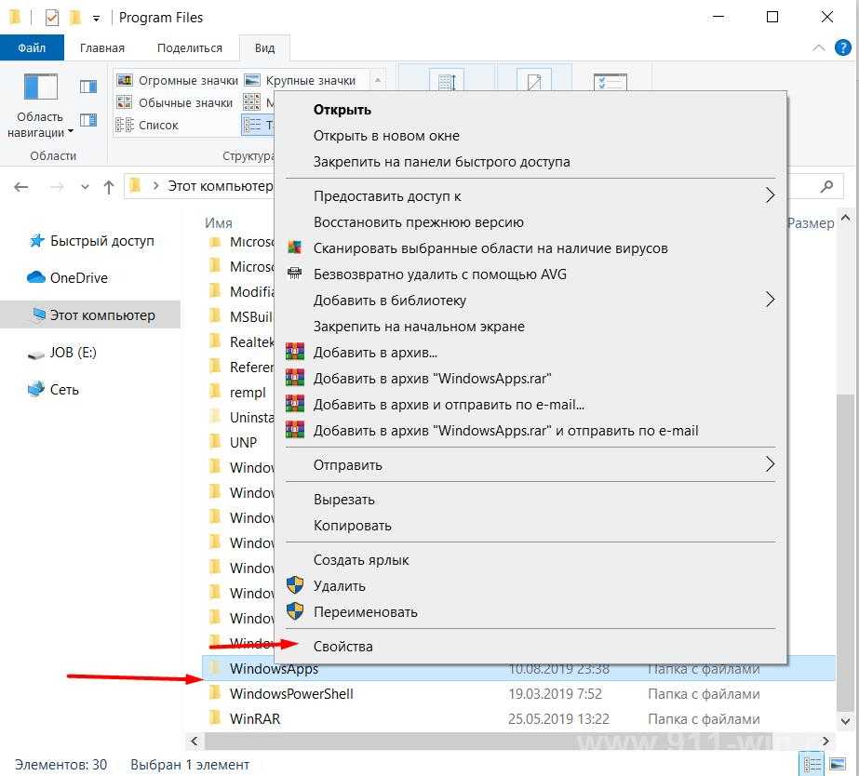
Task: Select Огромные значки layout option
Action: point(176,80)
